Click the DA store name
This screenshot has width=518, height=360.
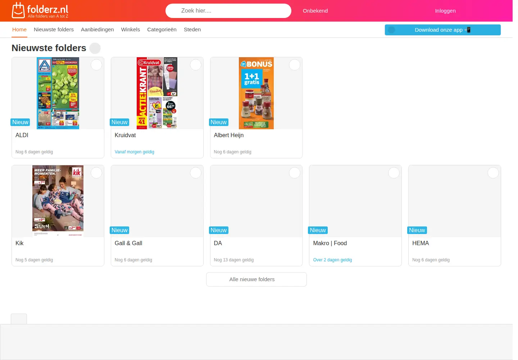(x=218, y=243)
